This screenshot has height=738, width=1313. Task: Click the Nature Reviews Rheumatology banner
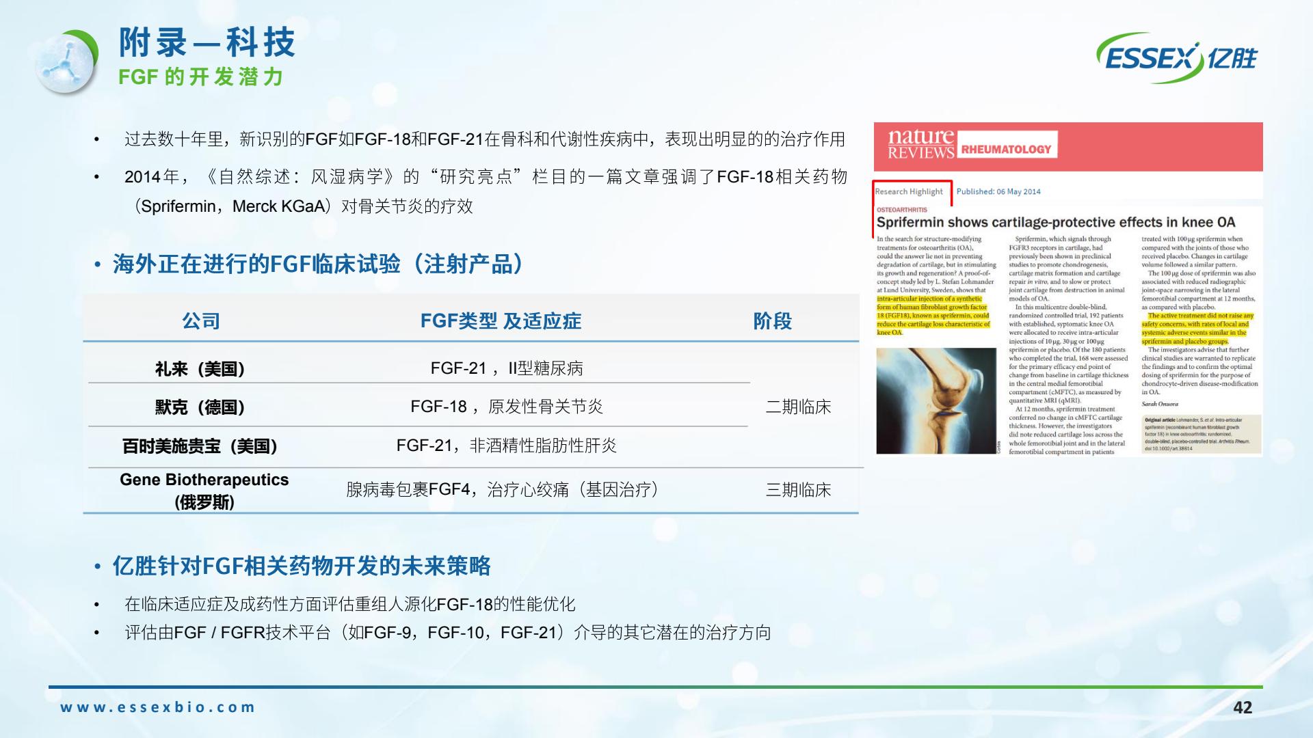click(x=1067, y=146)
